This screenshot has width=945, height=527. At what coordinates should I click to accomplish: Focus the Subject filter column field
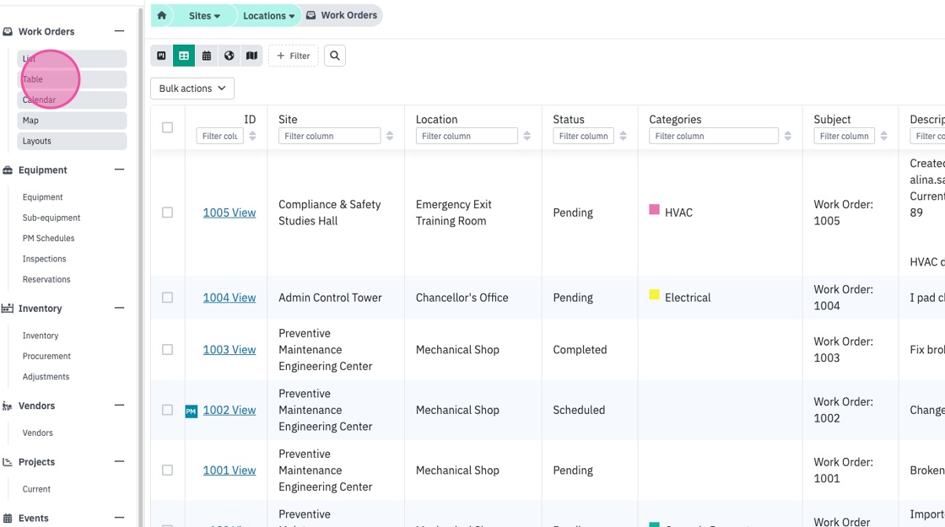pyautogui.click(x=844, y=136)
